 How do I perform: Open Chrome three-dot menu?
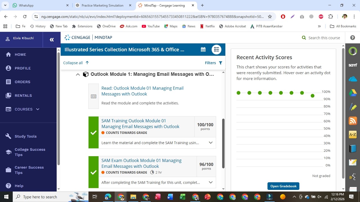point(354,17)
